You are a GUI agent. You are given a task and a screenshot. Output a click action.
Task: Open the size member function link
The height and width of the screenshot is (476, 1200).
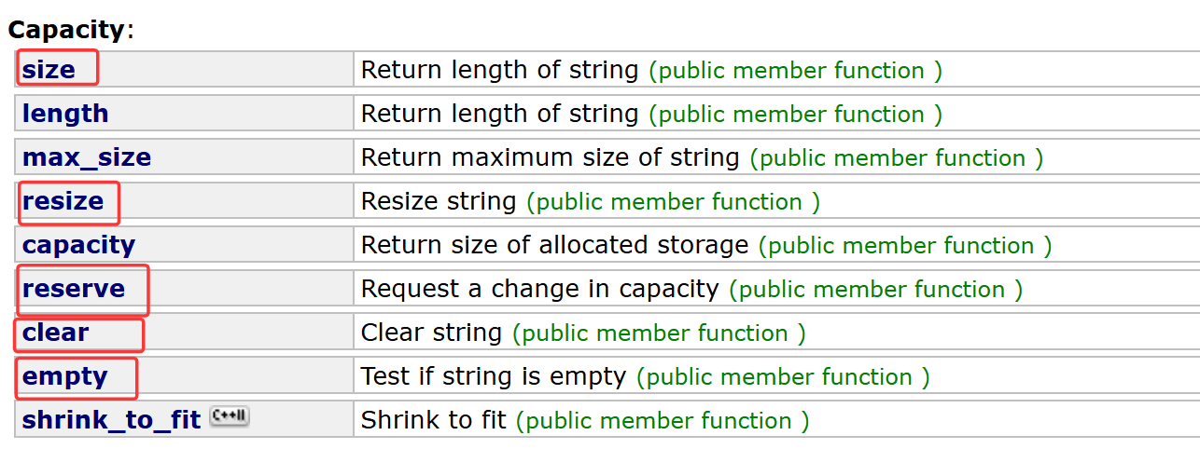(49, 70)
